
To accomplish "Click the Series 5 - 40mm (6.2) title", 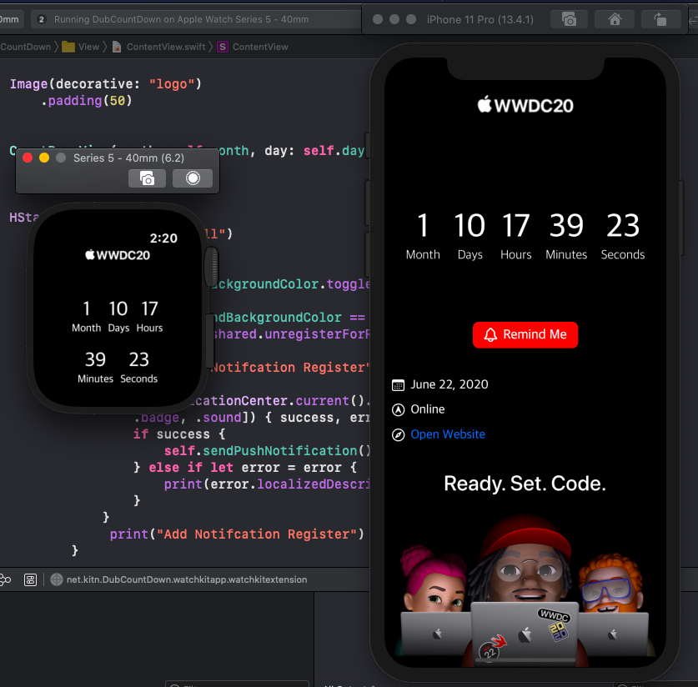I will coord(128,158).
